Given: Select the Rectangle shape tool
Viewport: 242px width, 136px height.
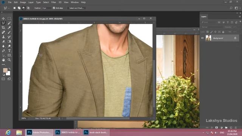Looking at the screenshot, I should tap(9, 56).
